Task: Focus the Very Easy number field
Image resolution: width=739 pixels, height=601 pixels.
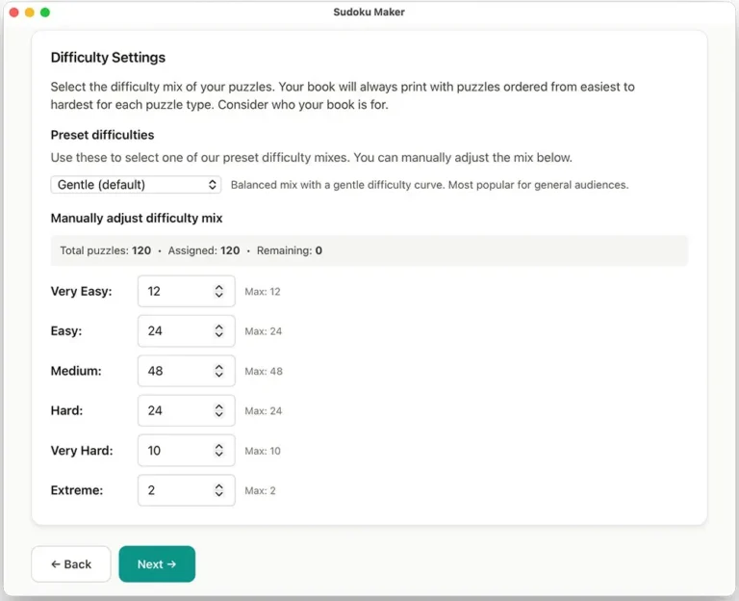Action: pos(174,291)
